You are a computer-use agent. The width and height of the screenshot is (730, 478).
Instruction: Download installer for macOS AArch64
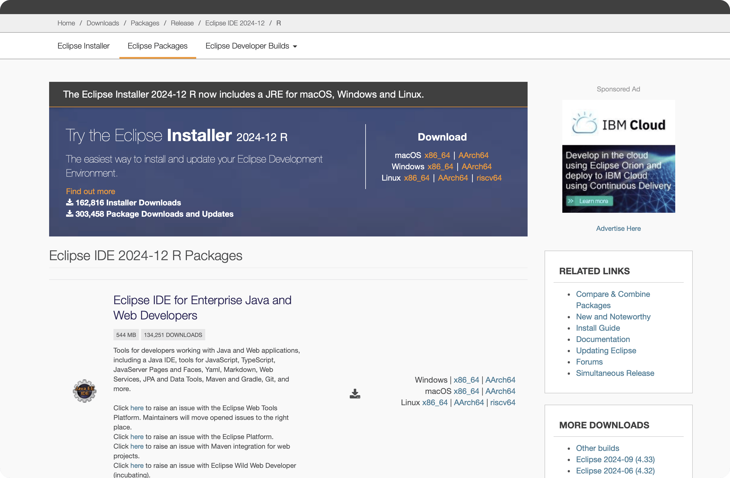click(474, 155)
